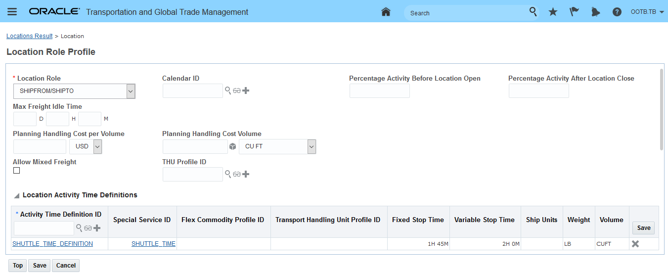Click the Calendar ID search magnifier
668x274 pixels.
click(x=228, y=91)
